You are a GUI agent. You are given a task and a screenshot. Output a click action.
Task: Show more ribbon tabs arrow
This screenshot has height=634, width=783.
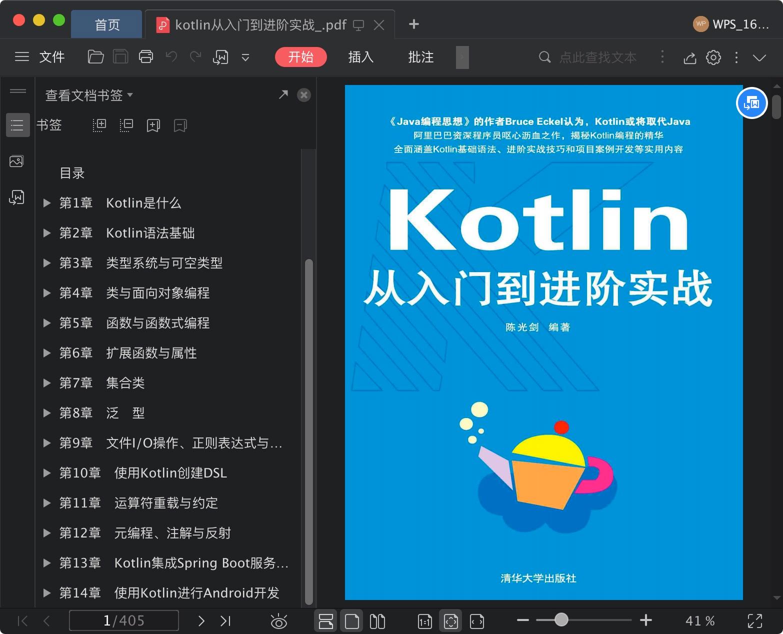pyautogui.click(x=462, y=57)
